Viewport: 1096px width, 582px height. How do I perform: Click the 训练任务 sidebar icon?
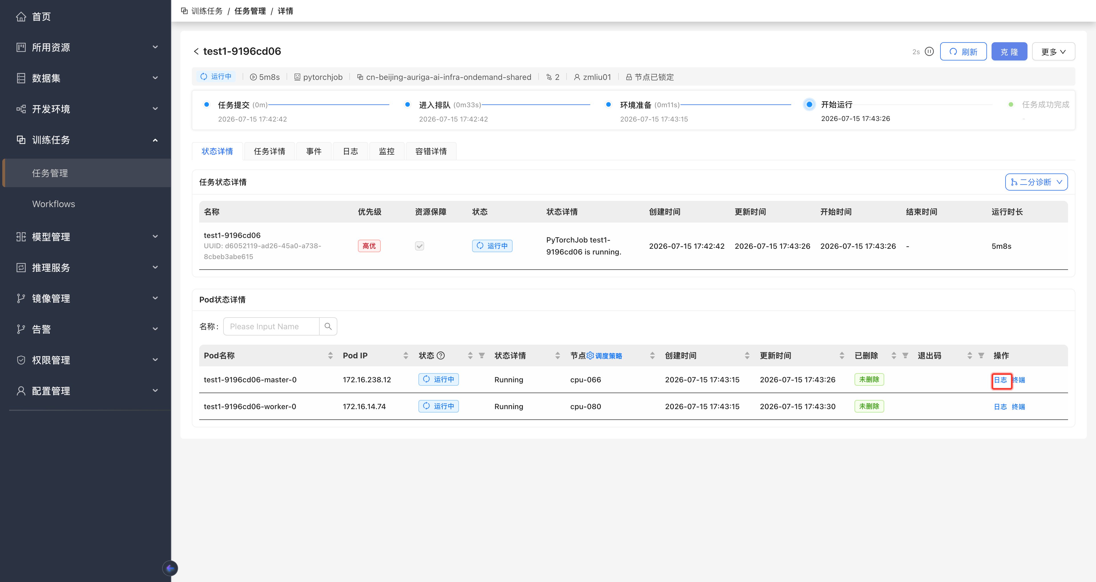(x=21, y=140)
